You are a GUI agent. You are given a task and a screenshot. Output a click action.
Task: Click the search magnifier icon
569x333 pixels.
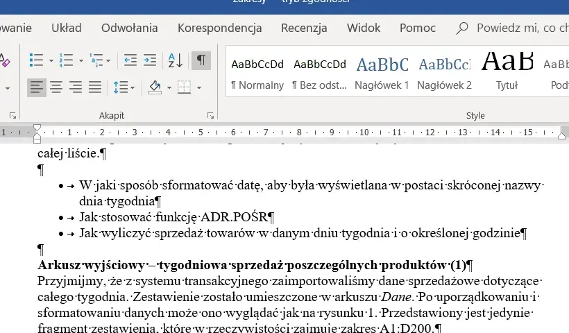462,28
